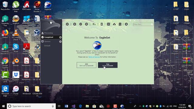Open Mail from the taskbar
The width and height of the screenshot is (194, 109).
(x=101, y=106)
